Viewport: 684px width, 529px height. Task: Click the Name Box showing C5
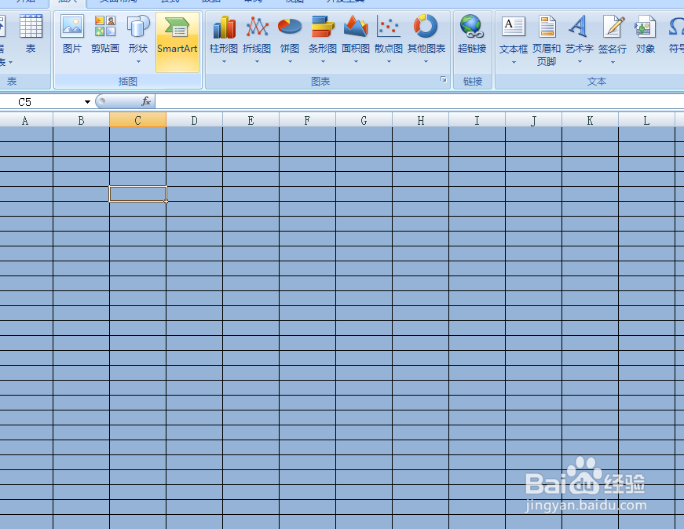[x=42, y=102]
